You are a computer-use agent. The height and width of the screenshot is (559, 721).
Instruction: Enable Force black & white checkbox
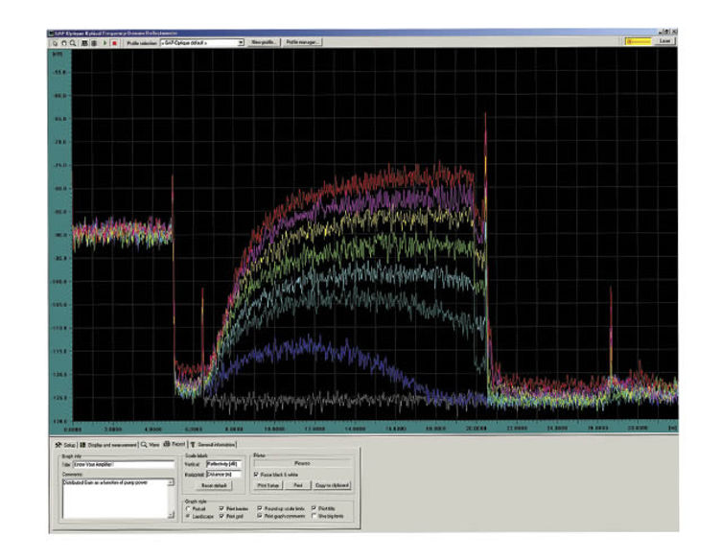(255, 474)
